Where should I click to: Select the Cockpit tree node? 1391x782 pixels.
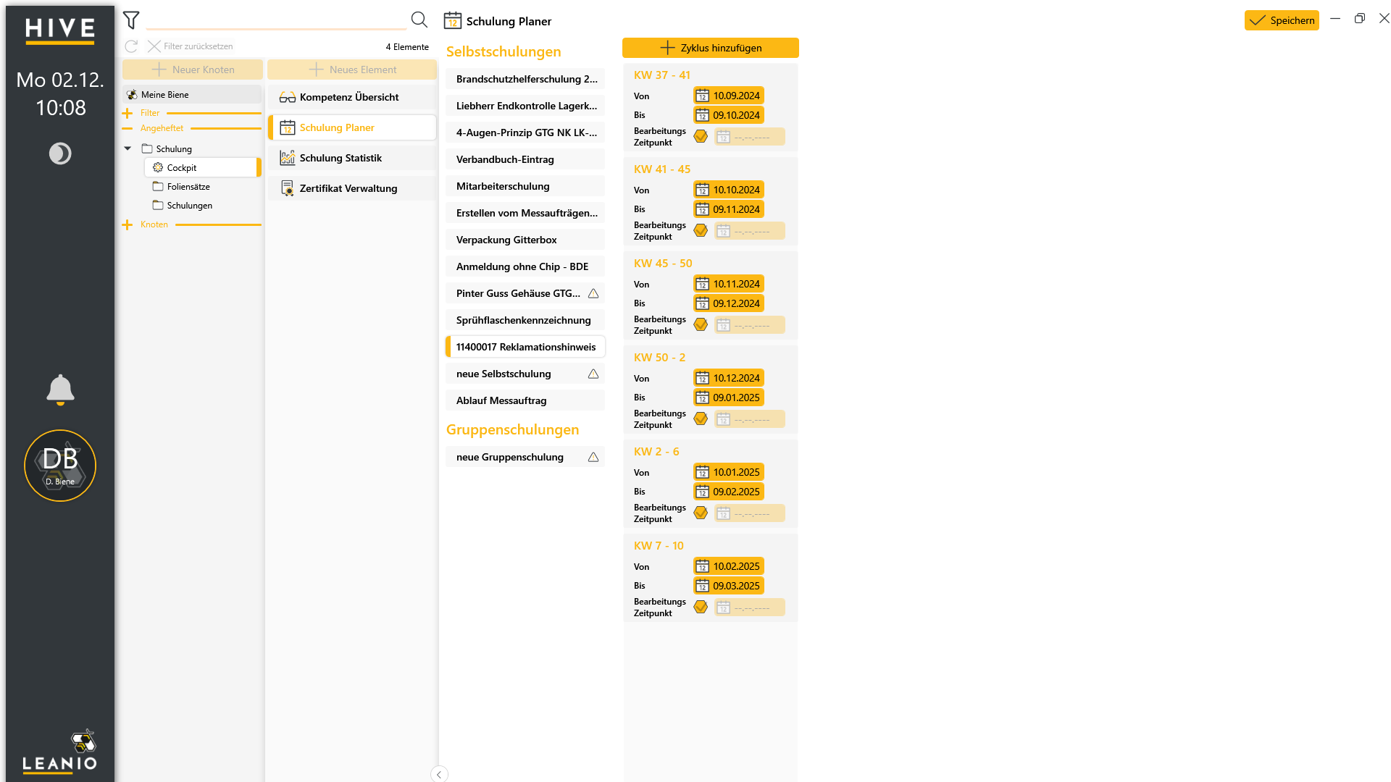pyautogui.click(x=202, y=167)
